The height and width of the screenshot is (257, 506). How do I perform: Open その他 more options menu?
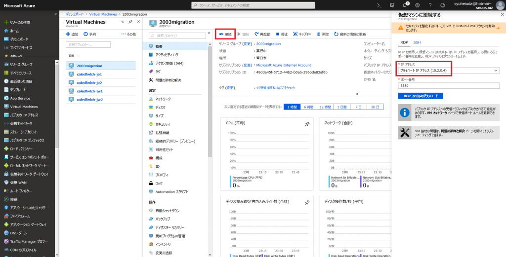click(128, 34)
